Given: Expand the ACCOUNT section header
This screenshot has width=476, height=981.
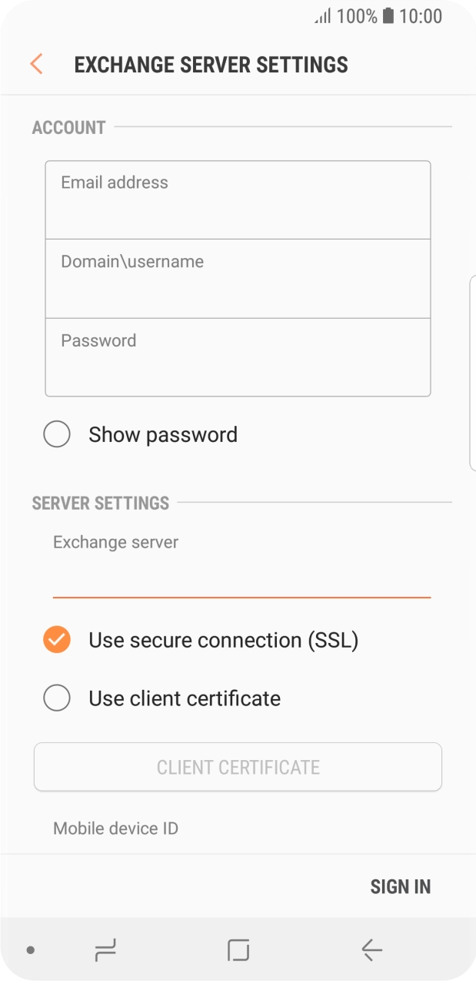Looking at the screenshot, I should [x=68, y=127].
